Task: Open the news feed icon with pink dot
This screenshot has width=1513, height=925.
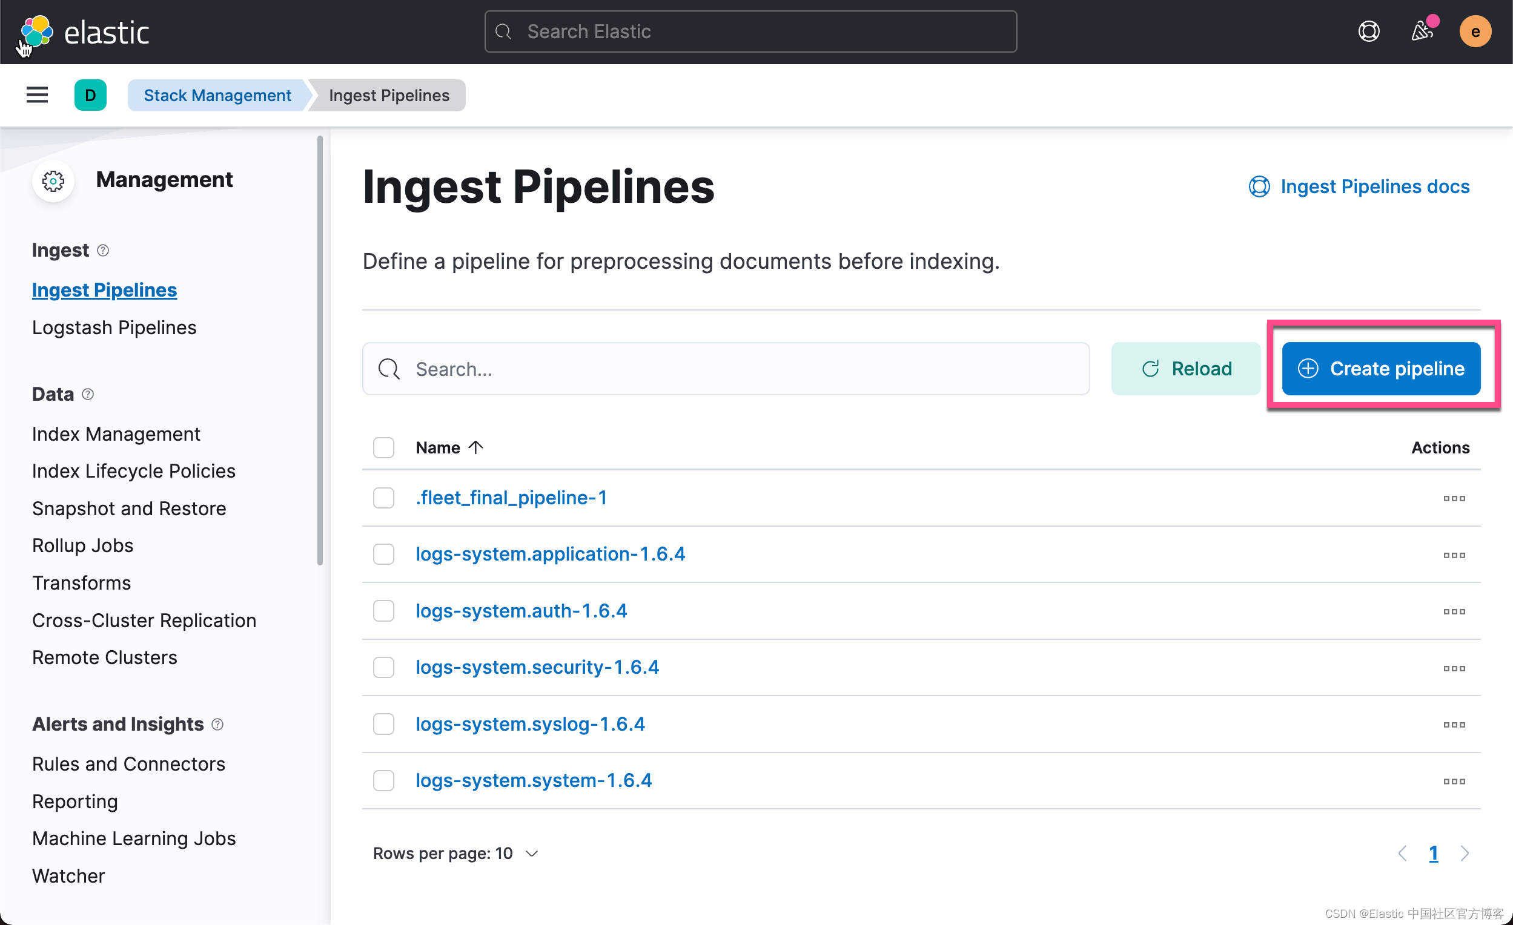Action: (1422, 31)
